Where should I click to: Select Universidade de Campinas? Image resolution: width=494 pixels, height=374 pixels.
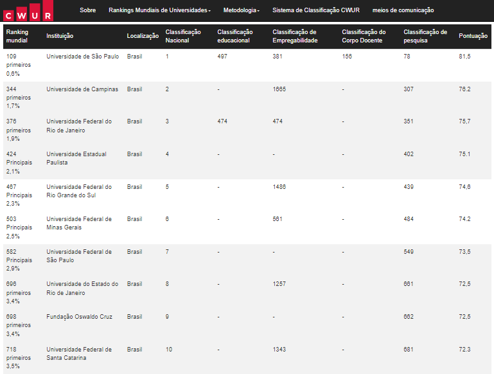point(82,89)
